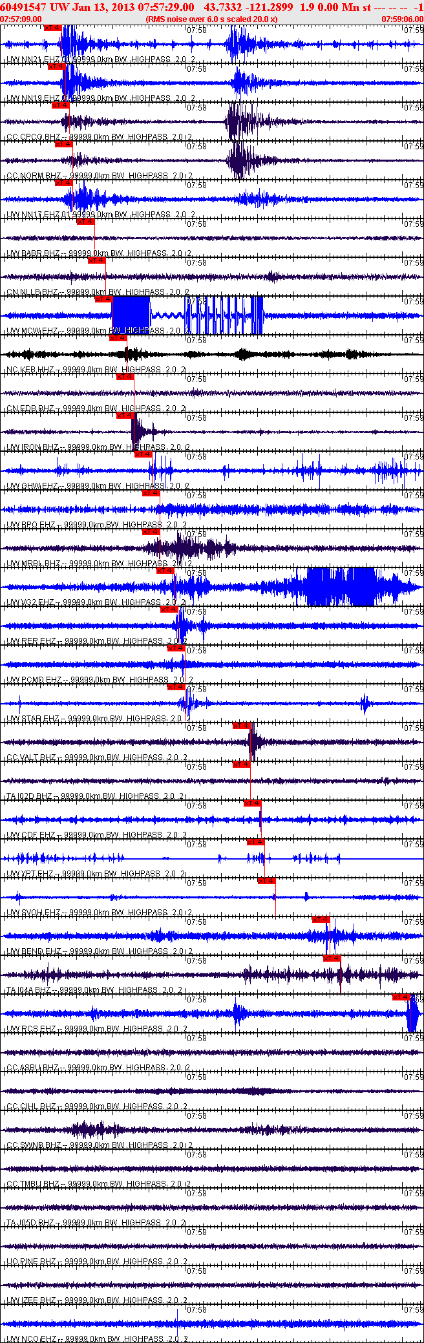The height and width of the screenshot is (1343, 424).
Task: Click the red pick flag on SVOH trace
Action: tap(266, 881)
